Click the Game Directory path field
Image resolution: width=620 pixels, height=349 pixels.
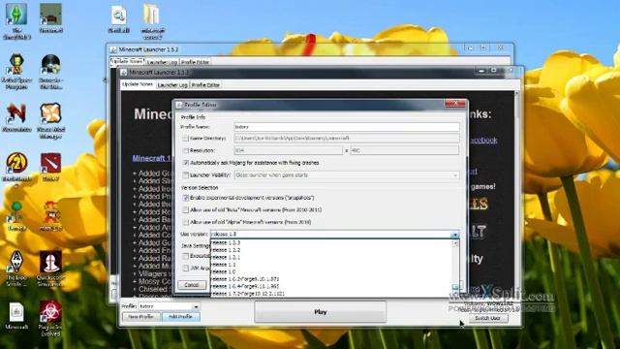pos(347,138)
